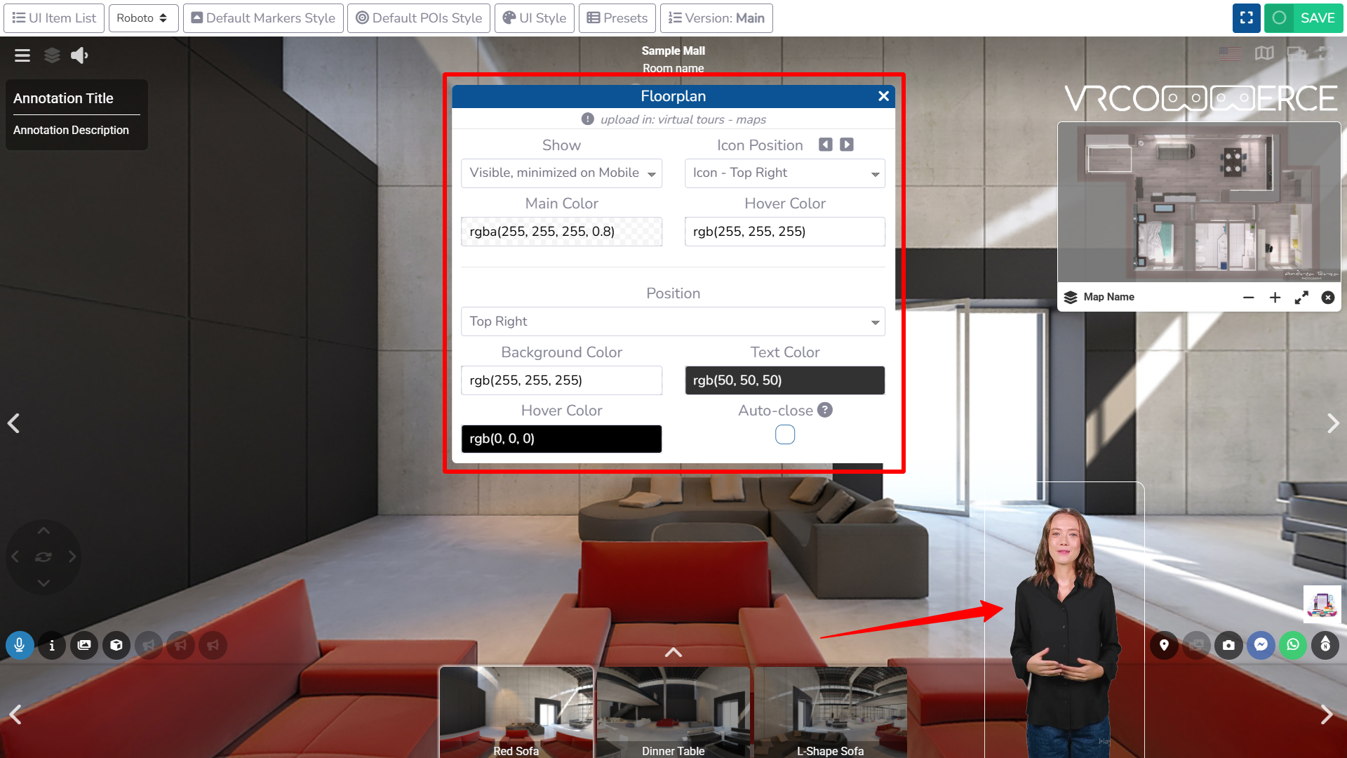
Task: Open the Position Top Right dropdown
Action: click(x=673, y=321)
